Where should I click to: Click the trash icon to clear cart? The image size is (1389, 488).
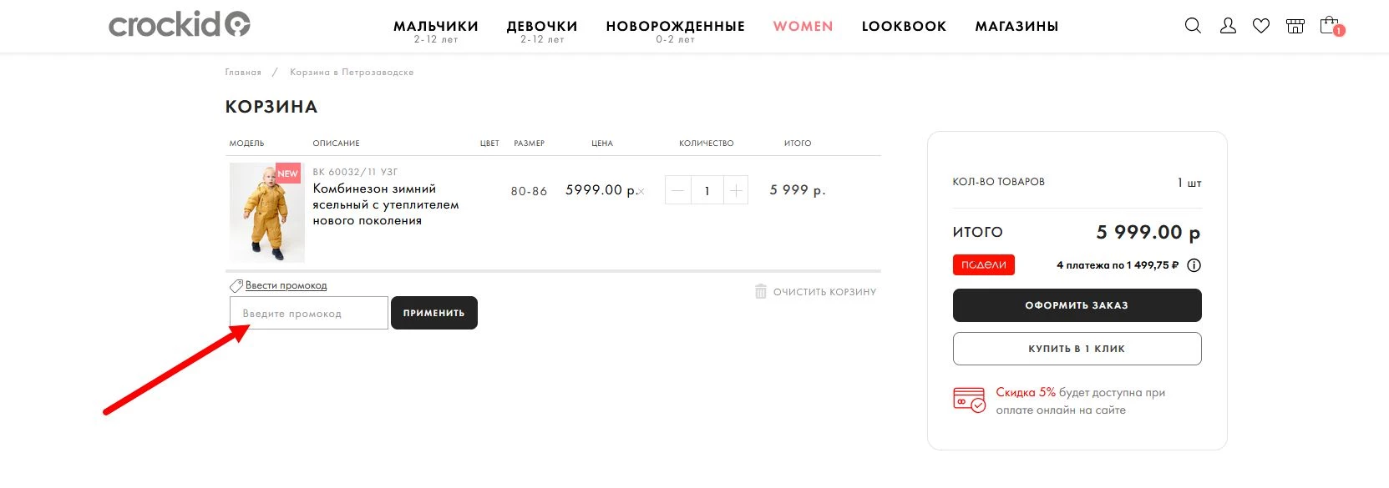[761, 291]
